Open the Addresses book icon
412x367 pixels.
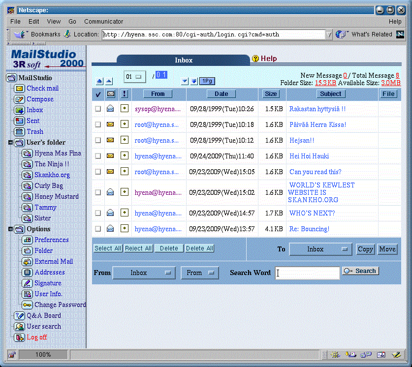(x=27, y=273)
